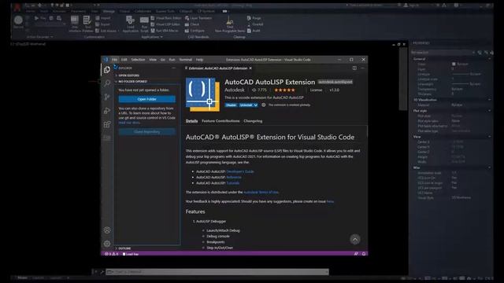Image resolution: width=504 pixels, height=283 pixels.
Task: Open the Terminal menu in VS Code
Action: 186,60
